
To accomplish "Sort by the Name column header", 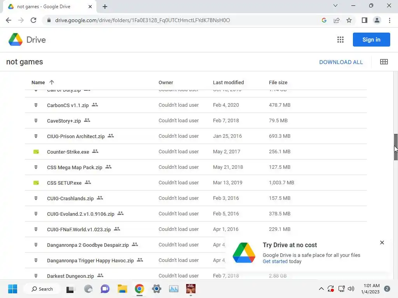I will [x=38, y=82].
